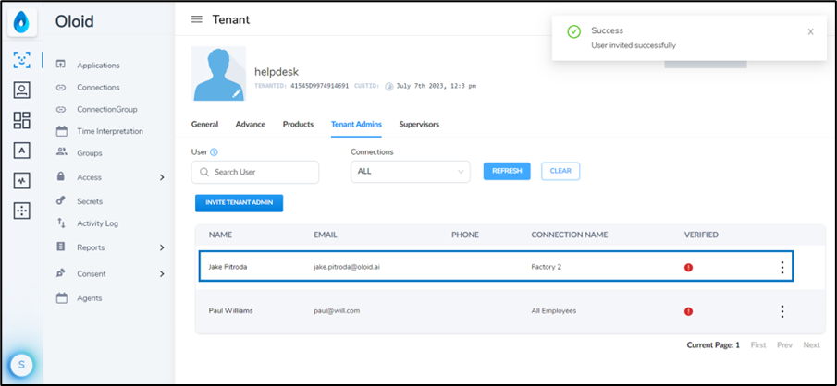This screenshot has height=386, width=837.
Task: Expand the Reports submenu chevron
Action: tap(162, 247)
